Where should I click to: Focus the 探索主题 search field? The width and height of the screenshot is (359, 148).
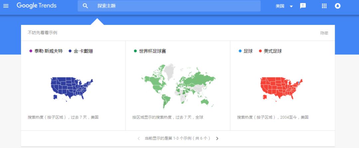pos(169,6)
